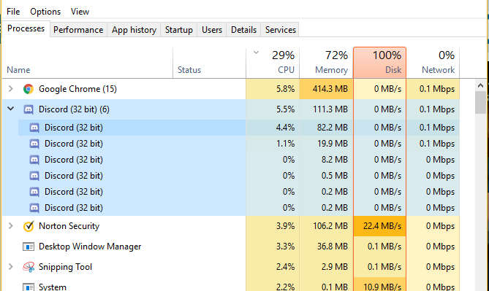Go to the Details tab
The width and height of the screenshot is (489, 291).
point(243,30)
